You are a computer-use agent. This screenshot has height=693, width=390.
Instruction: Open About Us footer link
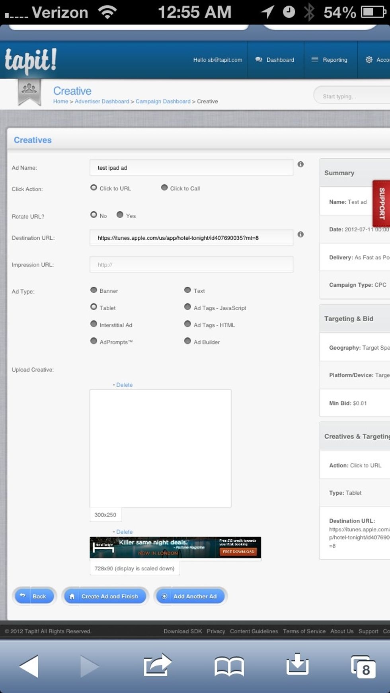coord(342,631)
